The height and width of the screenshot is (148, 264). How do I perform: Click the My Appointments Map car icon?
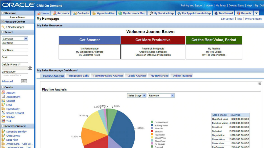[x=179, y=13]
